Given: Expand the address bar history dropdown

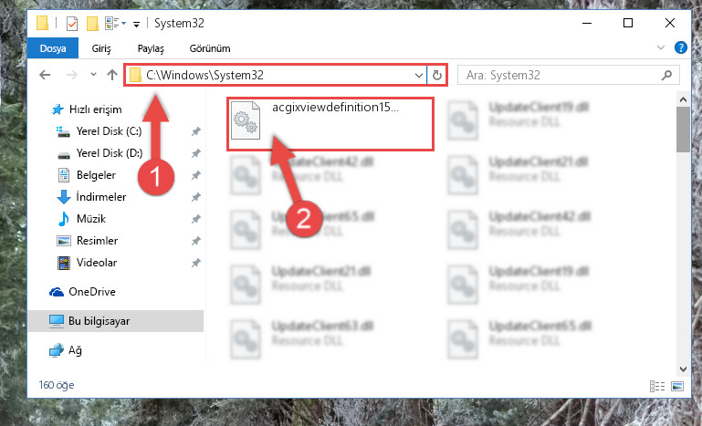Looking at the screenshot, I should click(x=419, y=75).
